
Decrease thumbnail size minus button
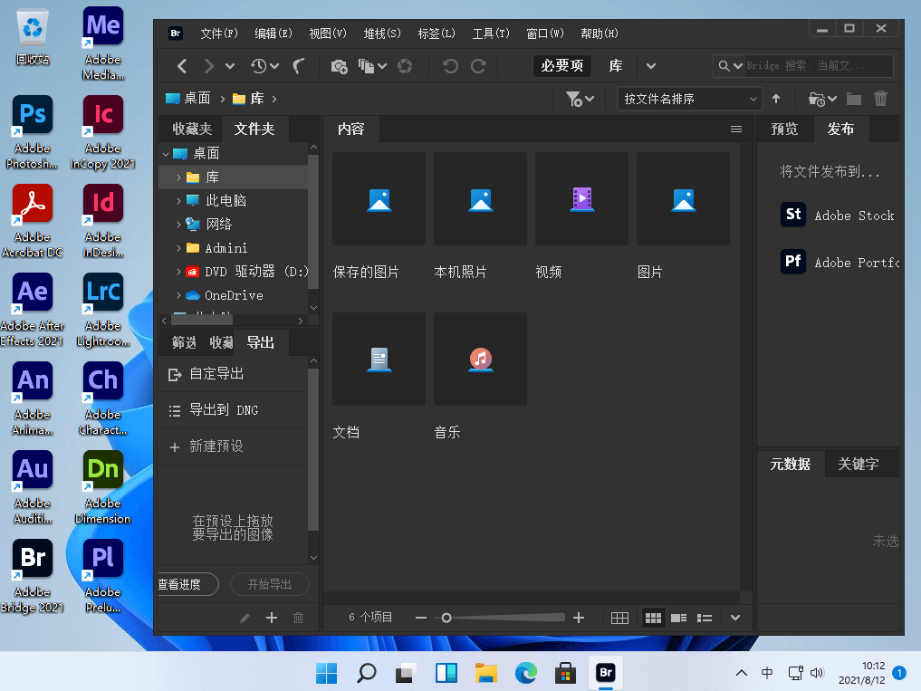click(420, 618)
